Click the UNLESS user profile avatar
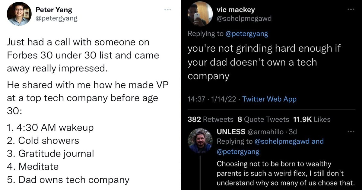 coord(200,141)
